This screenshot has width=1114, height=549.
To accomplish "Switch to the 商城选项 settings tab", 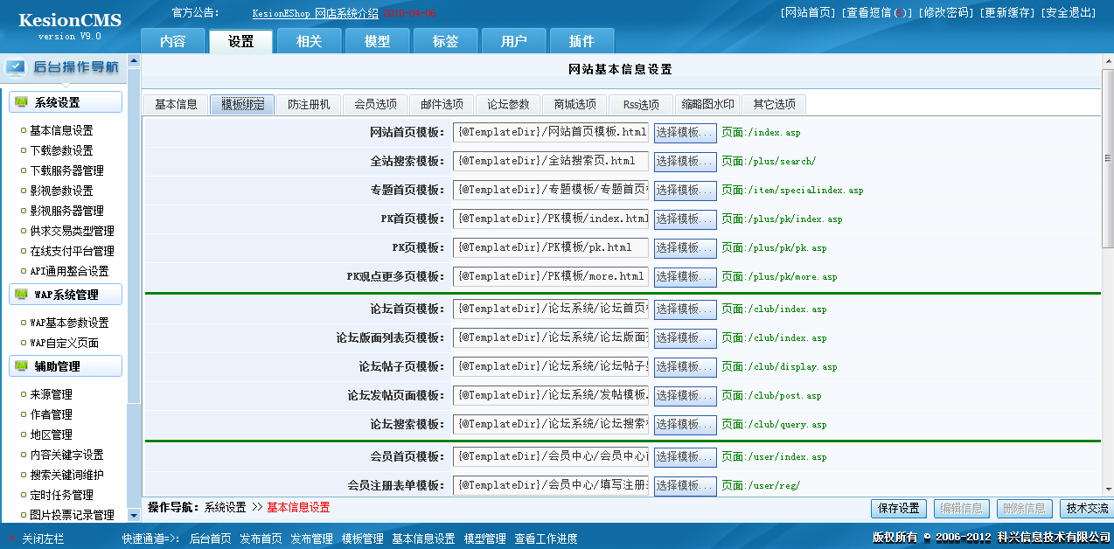I will point(574,105).
